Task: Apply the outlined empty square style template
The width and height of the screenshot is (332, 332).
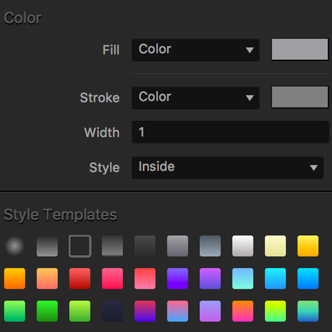Action: (80, 246)
